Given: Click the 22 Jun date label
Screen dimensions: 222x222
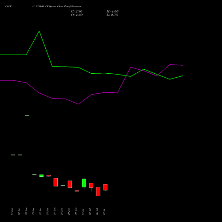Looking at the screenshot, I should [40, 211].
